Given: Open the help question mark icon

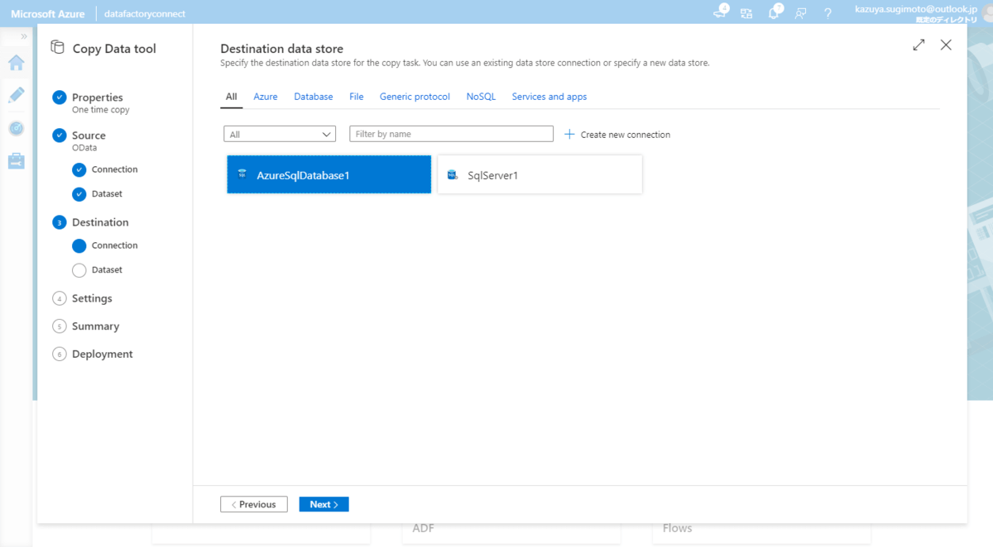Looking at the screenshot, I should pos(827,13).
